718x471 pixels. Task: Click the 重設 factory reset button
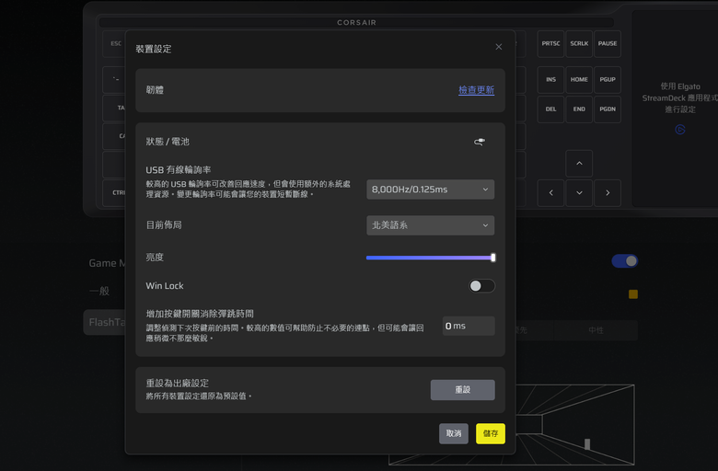(462, 390)
